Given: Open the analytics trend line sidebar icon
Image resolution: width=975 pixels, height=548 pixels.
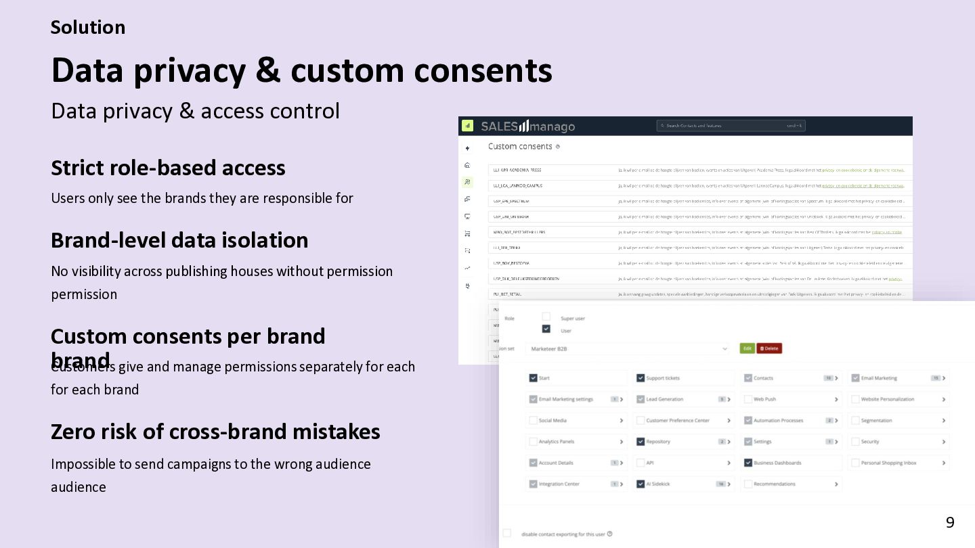Looking at the screenshot, I should [467, 268].
